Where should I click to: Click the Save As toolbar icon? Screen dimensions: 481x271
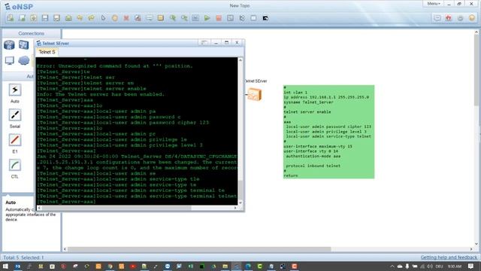[x=57, y=18]
